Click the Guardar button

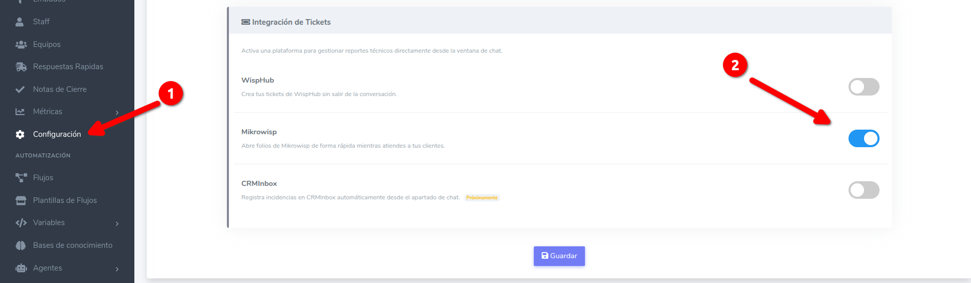pyautogui.click(x=559, y=256)
